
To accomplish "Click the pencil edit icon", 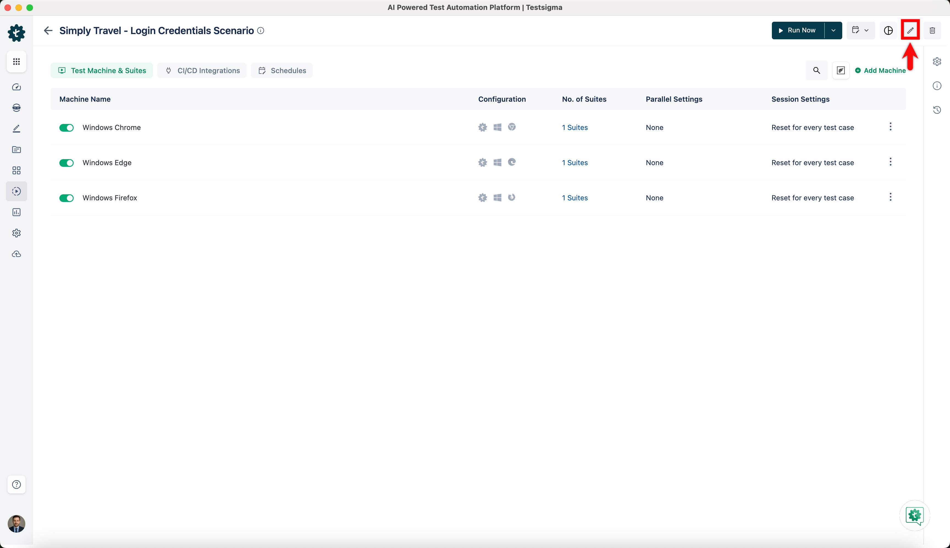I will pos(910,31).
